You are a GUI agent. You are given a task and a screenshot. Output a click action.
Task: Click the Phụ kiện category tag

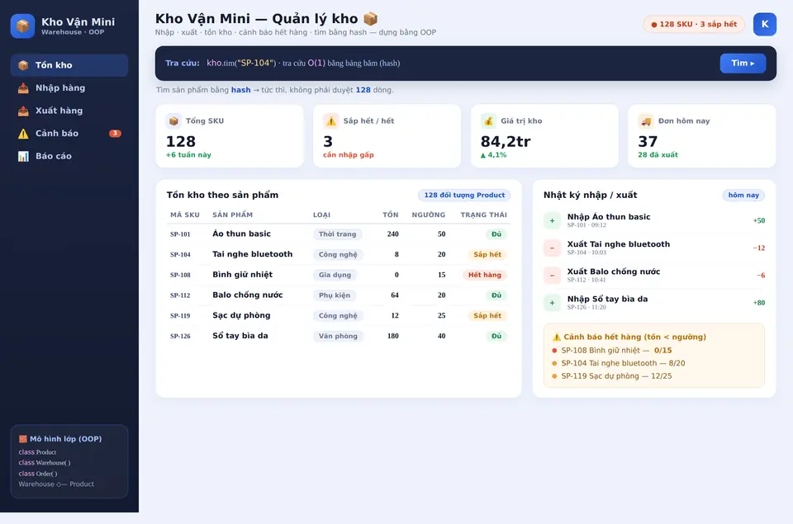tap(335, 295)
